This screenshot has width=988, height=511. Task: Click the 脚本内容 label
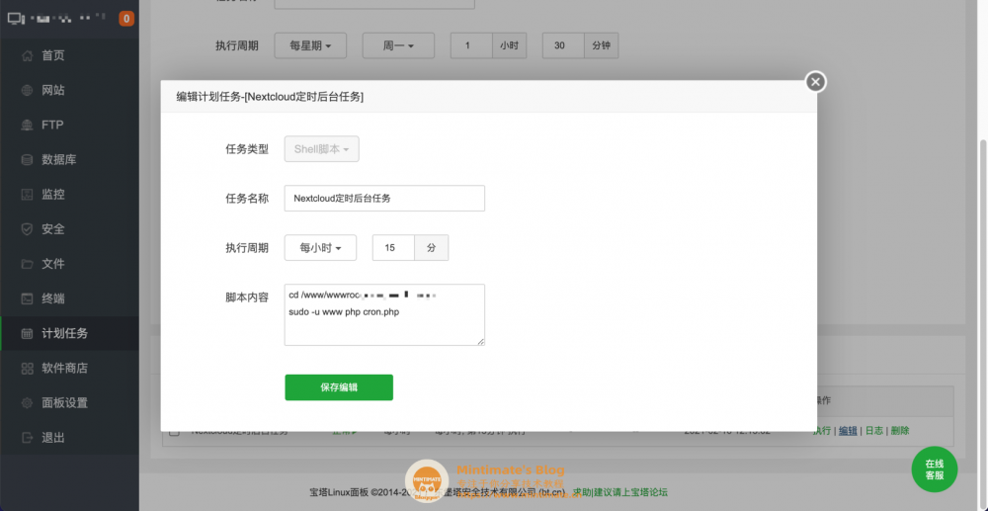(247, 298)
